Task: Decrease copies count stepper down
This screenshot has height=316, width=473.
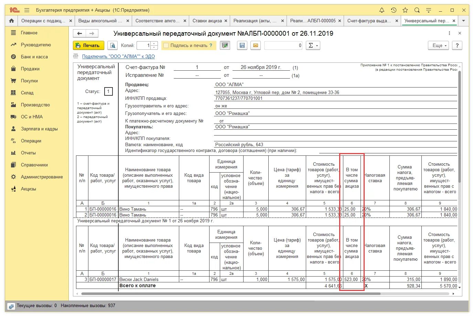Action: click(154, 47)
